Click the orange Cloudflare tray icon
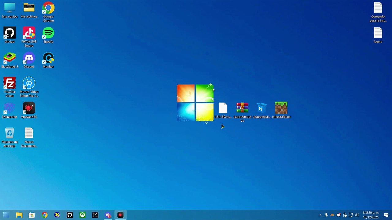The height and width of the screenshot is (220, 392). point(332,215)
